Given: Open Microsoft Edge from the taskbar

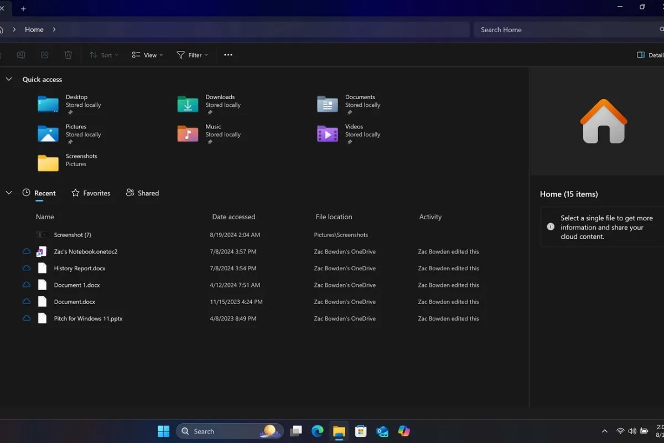Looking at the screenshot, I should [317, 431].
